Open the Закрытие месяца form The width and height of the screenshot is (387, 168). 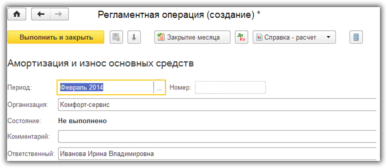(193, 37)
